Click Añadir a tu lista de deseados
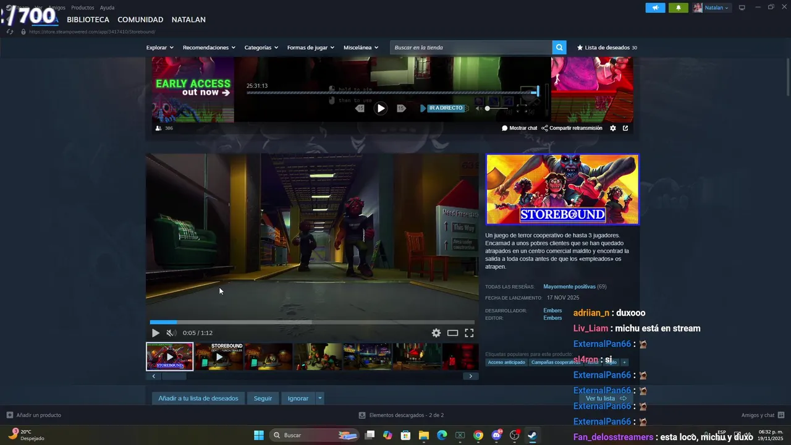This screenshot has width=791, height=445. (x=198, y=398)
